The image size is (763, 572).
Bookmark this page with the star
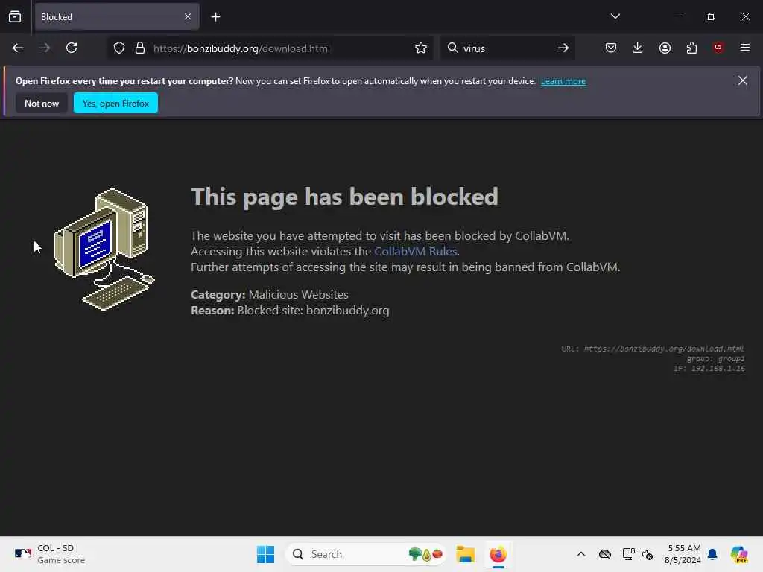421,48
